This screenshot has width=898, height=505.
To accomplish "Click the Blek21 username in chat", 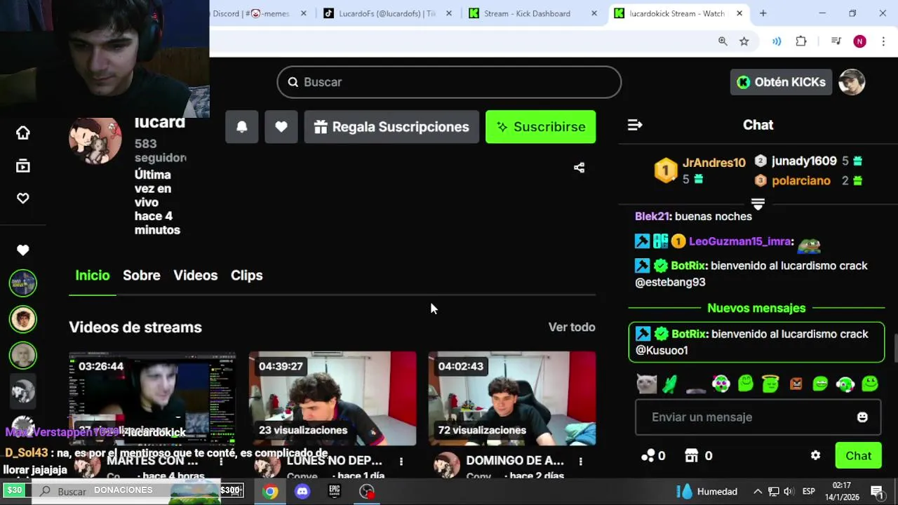I will (x=652, y=216).
